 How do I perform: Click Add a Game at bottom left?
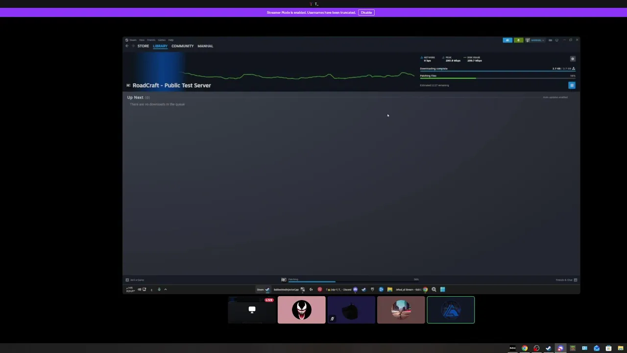pos(135,280)
